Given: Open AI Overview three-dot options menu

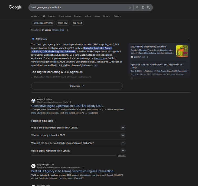Looking at the screenshot, I should 189,39.
